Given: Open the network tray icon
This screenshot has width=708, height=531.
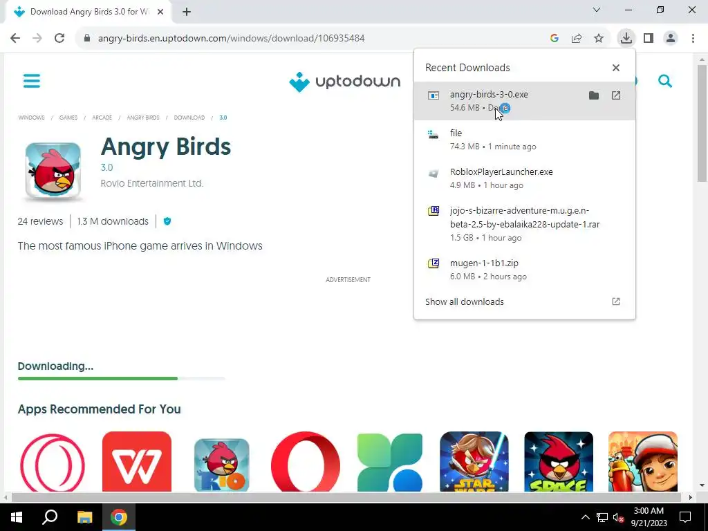Looking at the screenshot, I should tap(602, 517).
